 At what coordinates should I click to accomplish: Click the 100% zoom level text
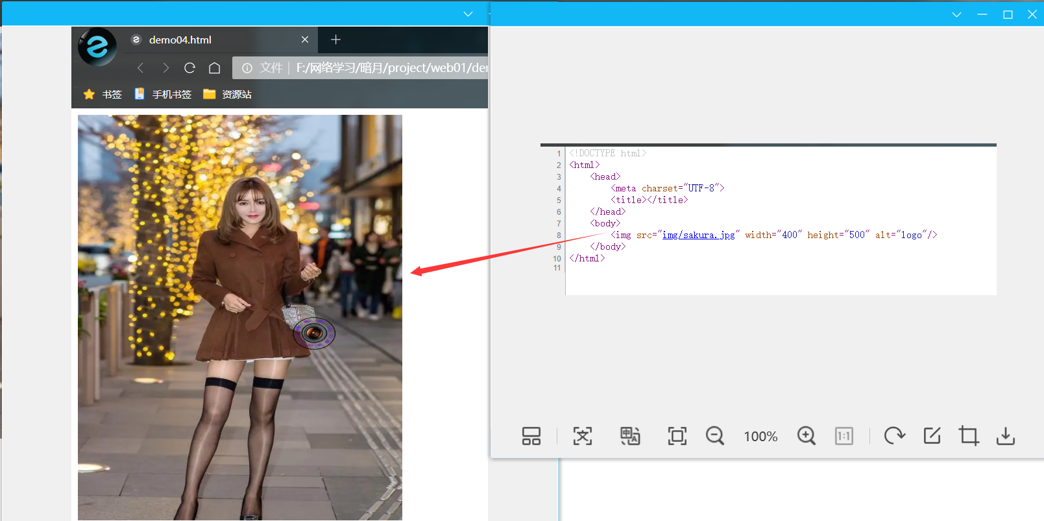point(760,437)
